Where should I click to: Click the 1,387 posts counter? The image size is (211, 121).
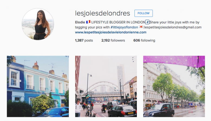click(84, 40)
